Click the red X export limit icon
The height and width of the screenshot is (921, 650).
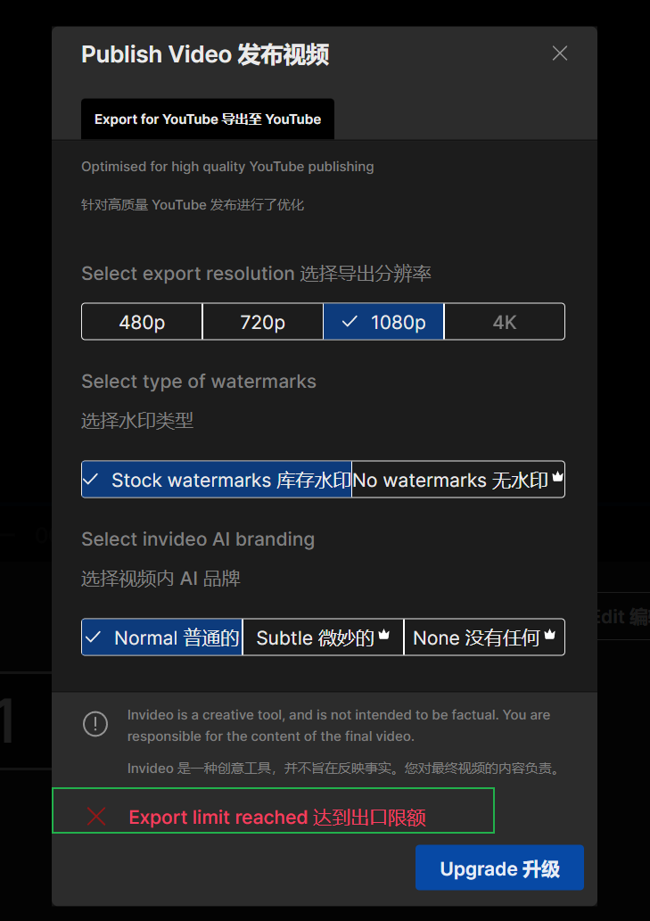click(96, 817)
